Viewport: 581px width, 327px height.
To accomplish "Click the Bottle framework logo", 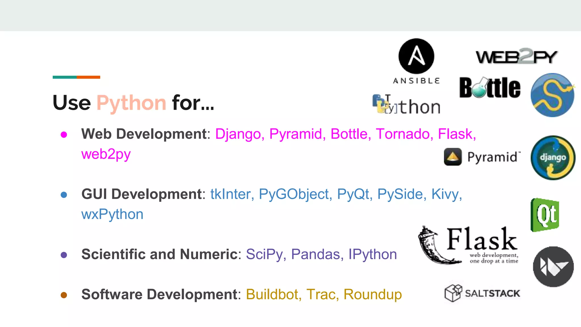I will coord(490,87).
